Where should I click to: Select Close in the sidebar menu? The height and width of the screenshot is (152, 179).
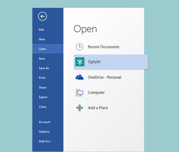click(x=42, y=107)
